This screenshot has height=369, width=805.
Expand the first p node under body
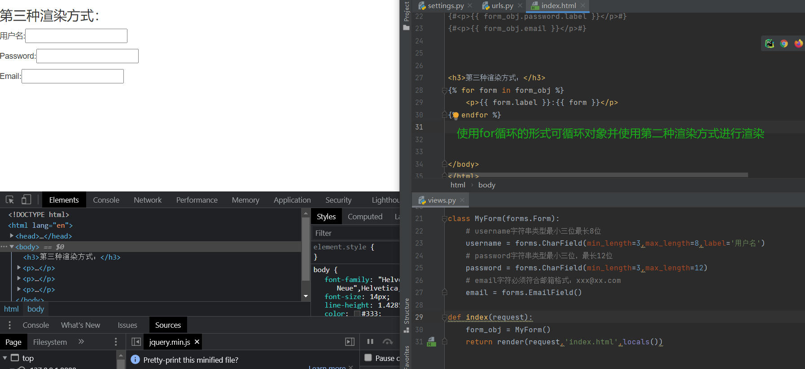pos(19,268)
